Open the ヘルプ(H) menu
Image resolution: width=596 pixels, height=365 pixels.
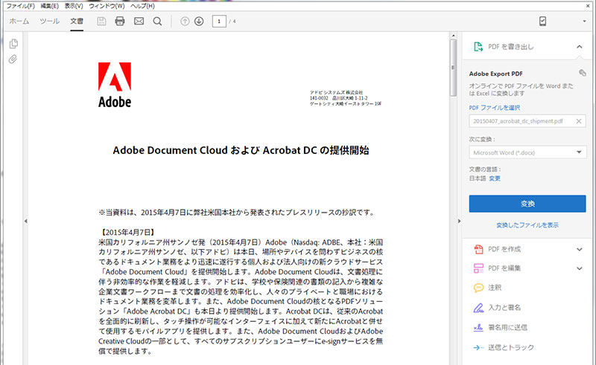[142, 6]
